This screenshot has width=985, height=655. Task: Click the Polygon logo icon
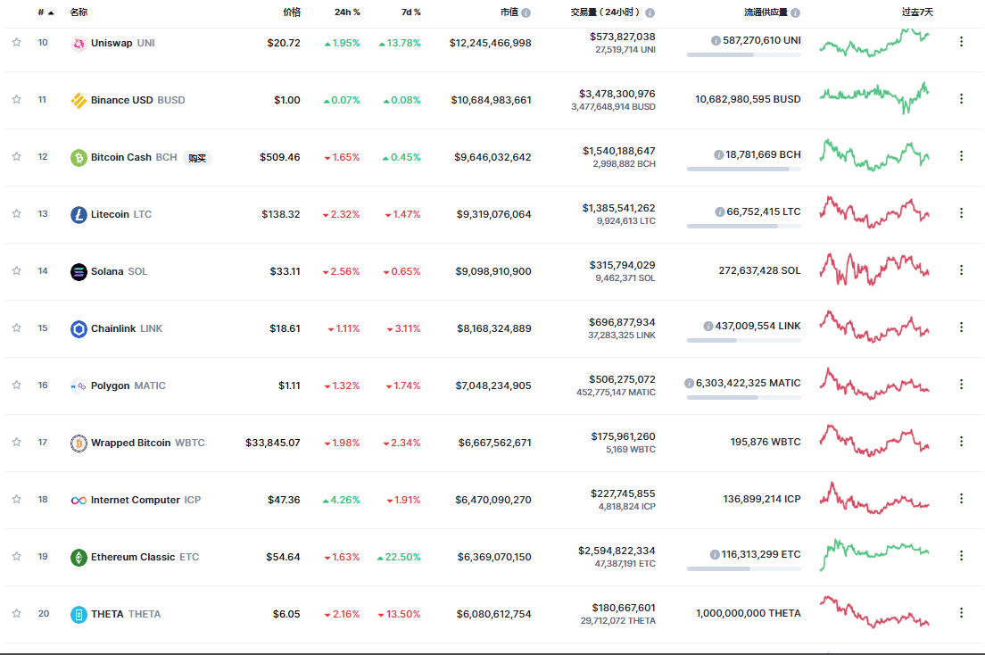point(79,386)
